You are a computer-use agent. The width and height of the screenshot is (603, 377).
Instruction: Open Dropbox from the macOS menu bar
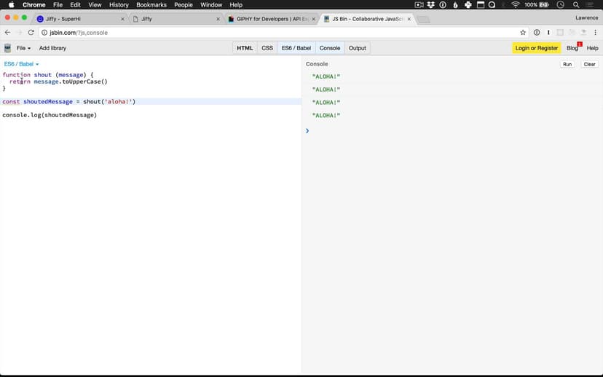coord(431,5)
